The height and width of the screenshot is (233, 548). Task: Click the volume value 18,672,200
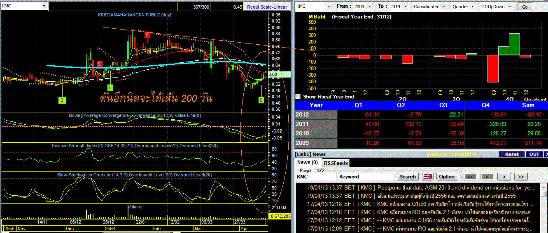click(x=280, y=216)
